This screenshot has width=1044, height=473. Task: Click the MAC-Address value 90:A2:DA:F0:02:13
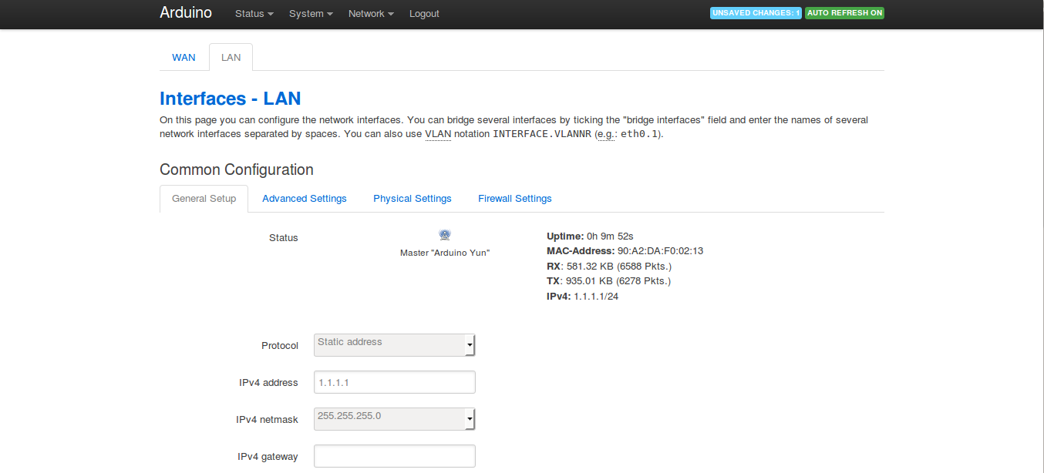660,251
